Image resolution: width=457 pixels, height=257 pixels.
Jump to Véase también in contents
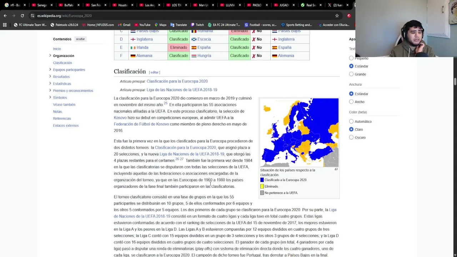[x=64, y=105]
